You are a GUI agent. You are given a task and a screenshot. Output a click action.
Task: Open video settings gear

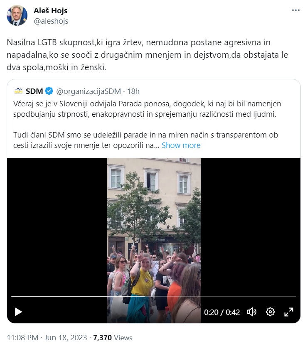pos(270,312)
